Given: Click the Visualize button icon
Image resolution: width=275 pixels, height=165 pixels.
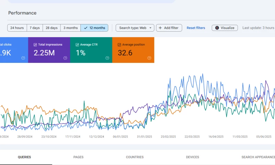Looking at the screenshot, I should pos(217,28).
